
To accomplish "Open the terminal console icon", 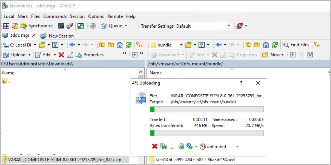I will [61, 26].
